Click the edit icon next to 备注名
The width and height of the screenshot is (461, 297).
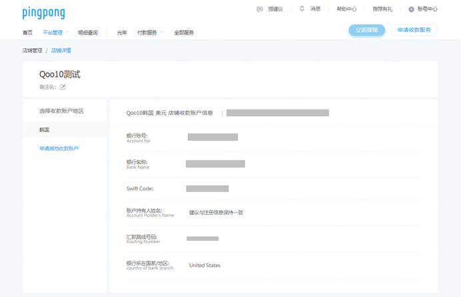63,87
